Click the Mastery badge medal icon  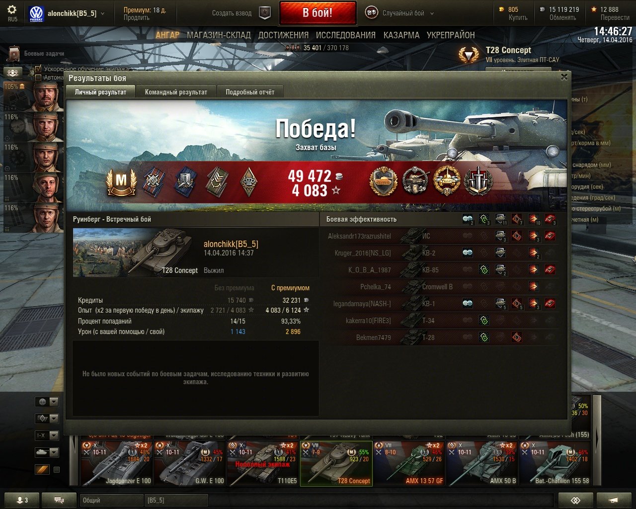pos(121,181)
